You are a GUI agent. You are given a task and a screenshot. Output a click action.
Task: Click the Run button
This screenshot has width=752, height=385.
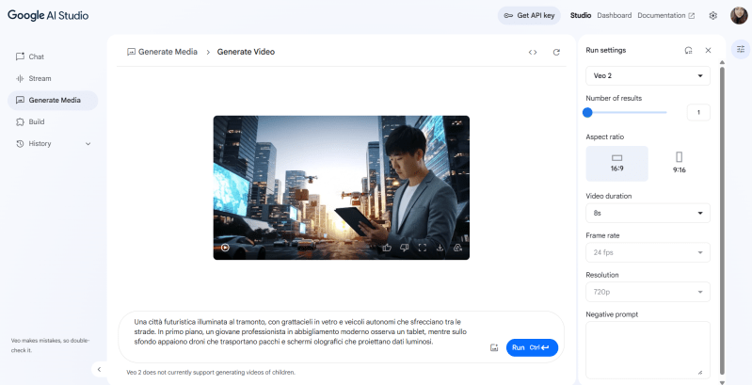point(533,348)
